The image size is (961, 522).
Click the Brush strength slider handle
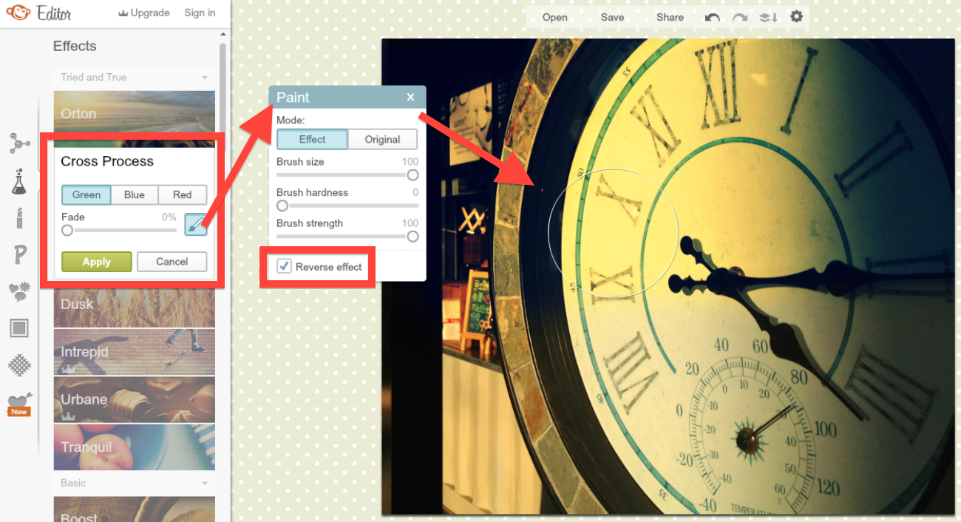point(412,237)
